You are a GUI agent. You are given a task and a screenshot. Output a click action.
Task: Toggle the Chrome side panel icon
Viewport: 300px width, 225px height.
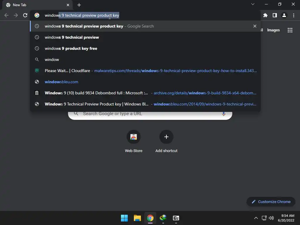[x=275, y=15]
